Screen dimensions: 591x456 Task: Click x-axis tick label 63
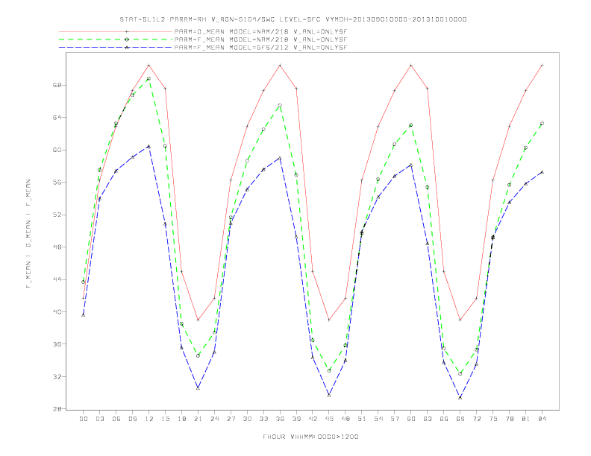(428, 419)
